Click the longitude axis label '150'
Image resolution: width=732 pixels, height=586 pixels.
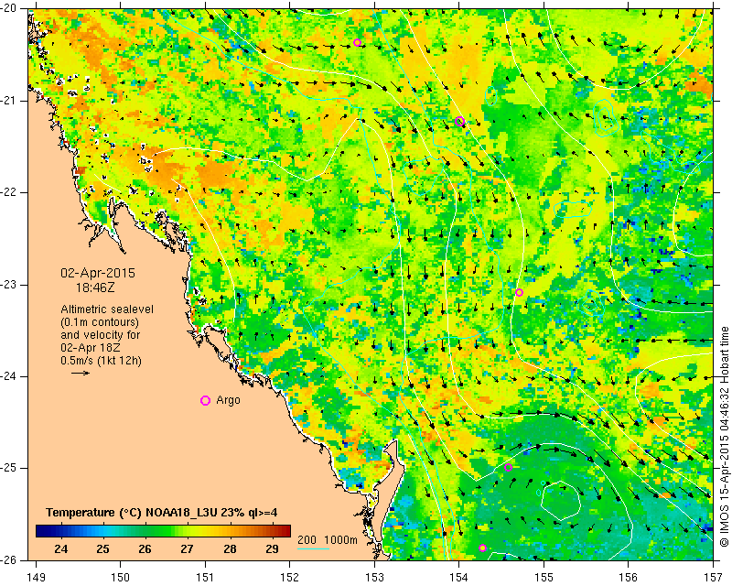[x=121, y=578]
